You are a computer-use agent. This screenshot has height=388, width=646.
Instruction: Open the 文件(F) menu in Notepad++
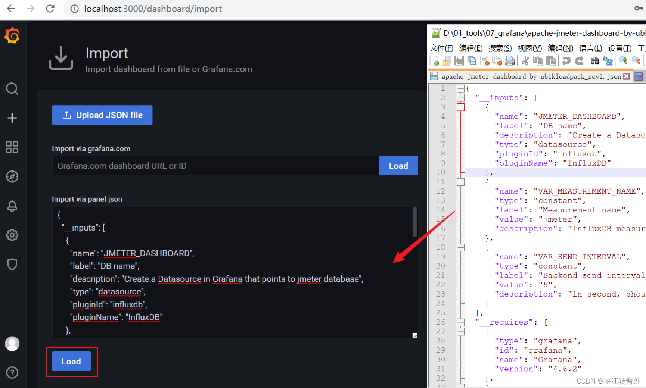click(x=442, y=48)
